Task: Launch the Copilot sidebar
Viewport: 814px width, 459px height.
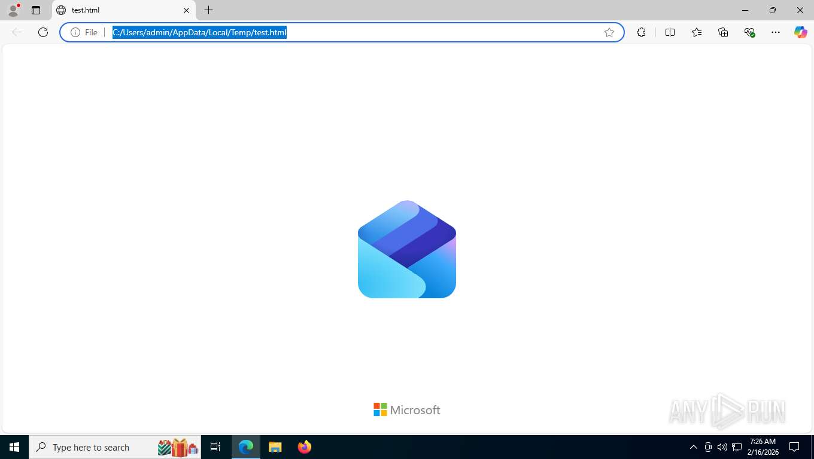Action: (800, 32)
